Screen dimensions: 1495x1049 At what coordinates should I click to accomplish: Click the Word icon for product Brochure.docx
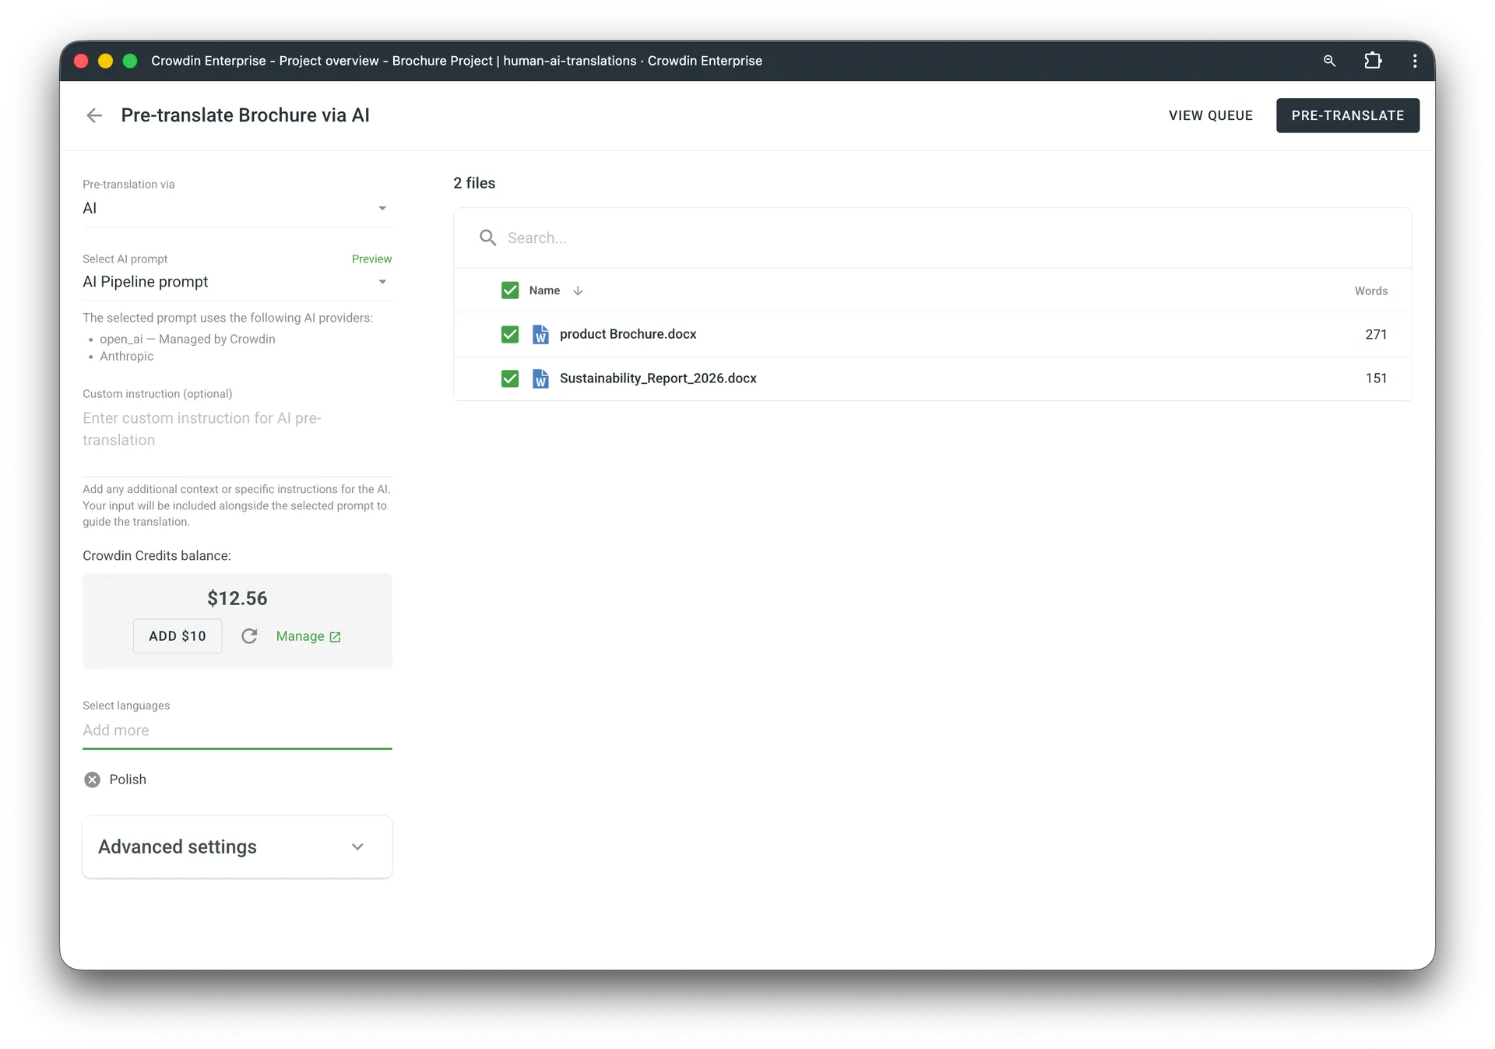pos(540,334)
